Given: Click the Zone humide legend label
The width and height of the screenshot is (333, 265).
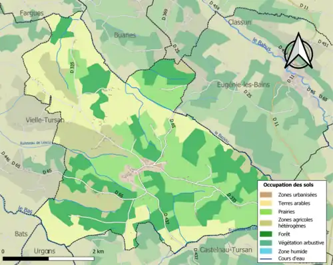Looking at the screenshot, I should point(292,252).
